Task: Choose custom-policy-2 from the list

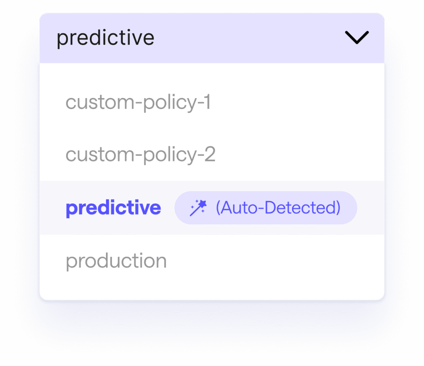Action: point(140,155)
